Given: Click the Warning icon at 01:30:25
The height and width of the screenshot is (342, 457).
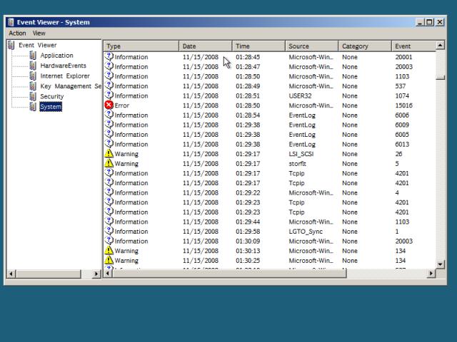Looking at the screenshot, I should pyautogui.click(x=109, y=260).
